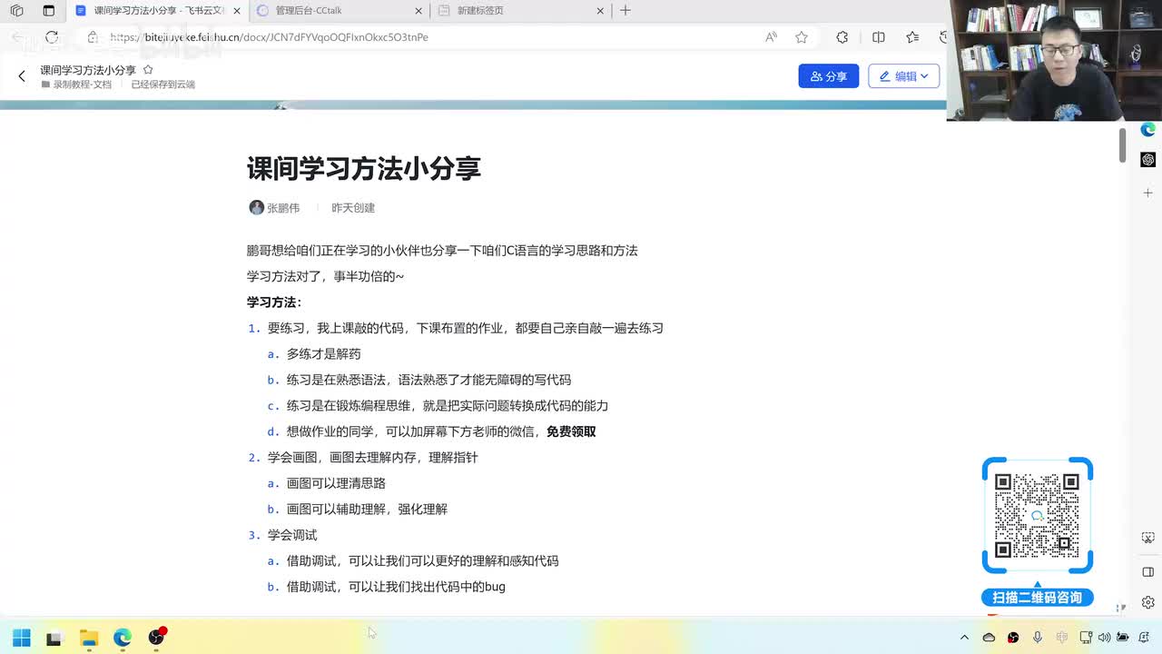The height and width of the screenshot is (654, 1162).
Task: Click the feishu.cn address bar URL
Action: tap(269, 37)
